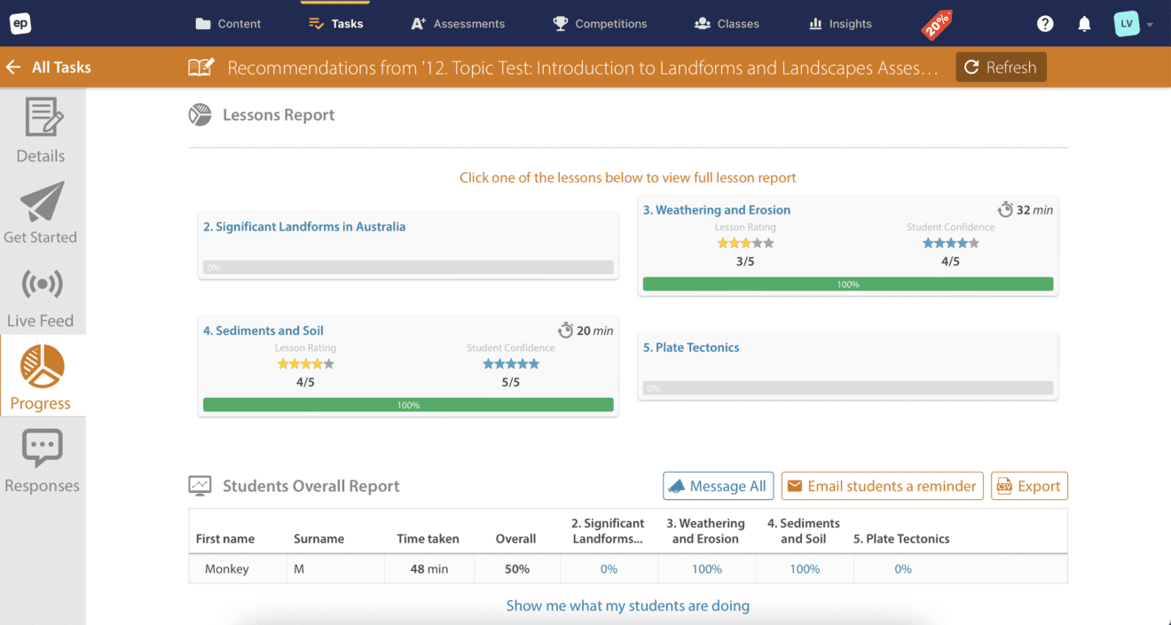Open the notifications bell icon
The image size is (1171, 625).
[x=1083, y=23]
